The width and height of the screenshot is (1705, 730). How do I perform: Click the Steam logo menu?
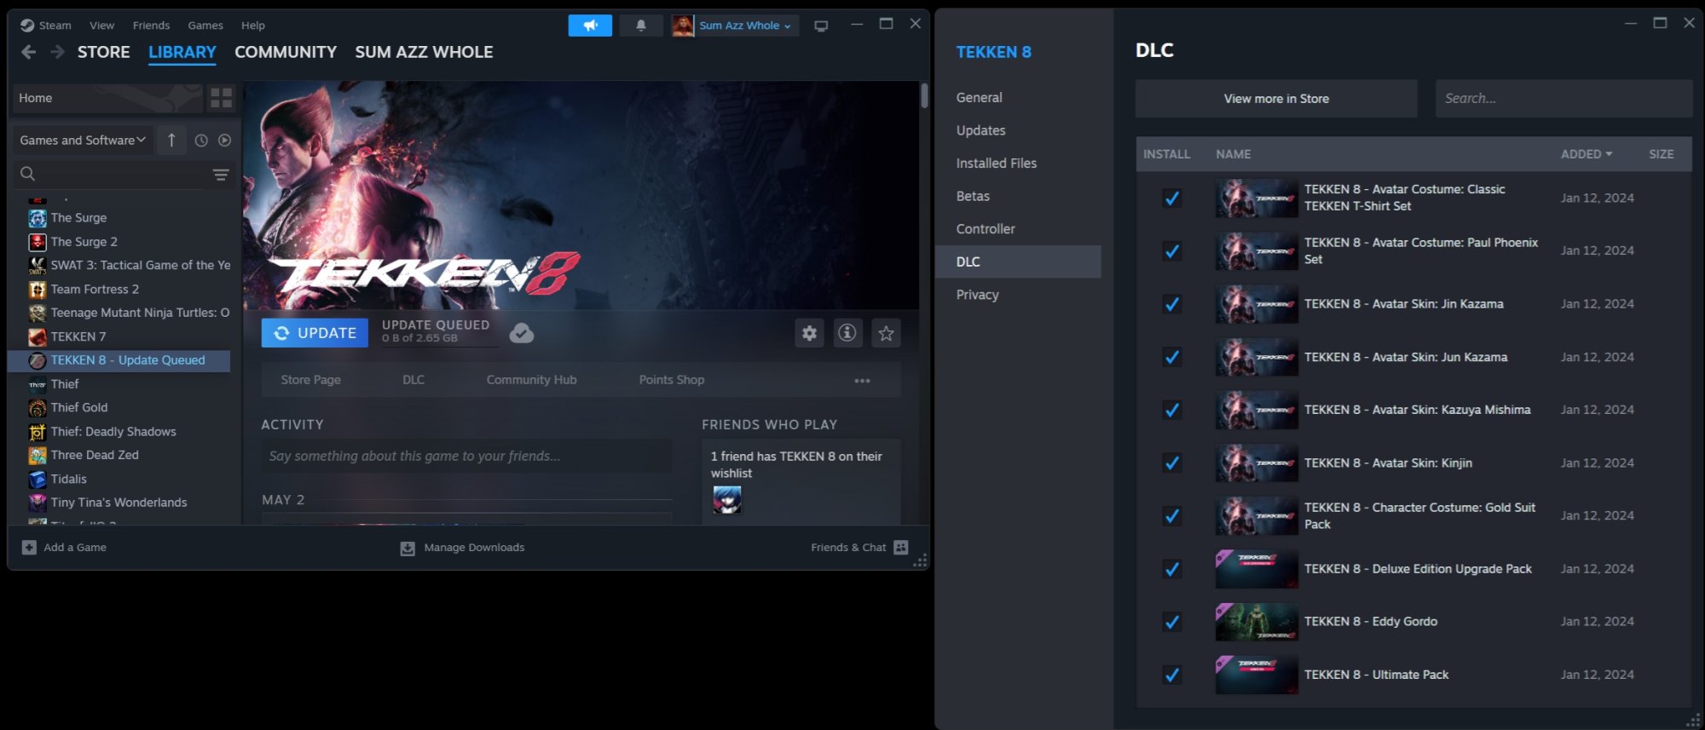(45, 26)
